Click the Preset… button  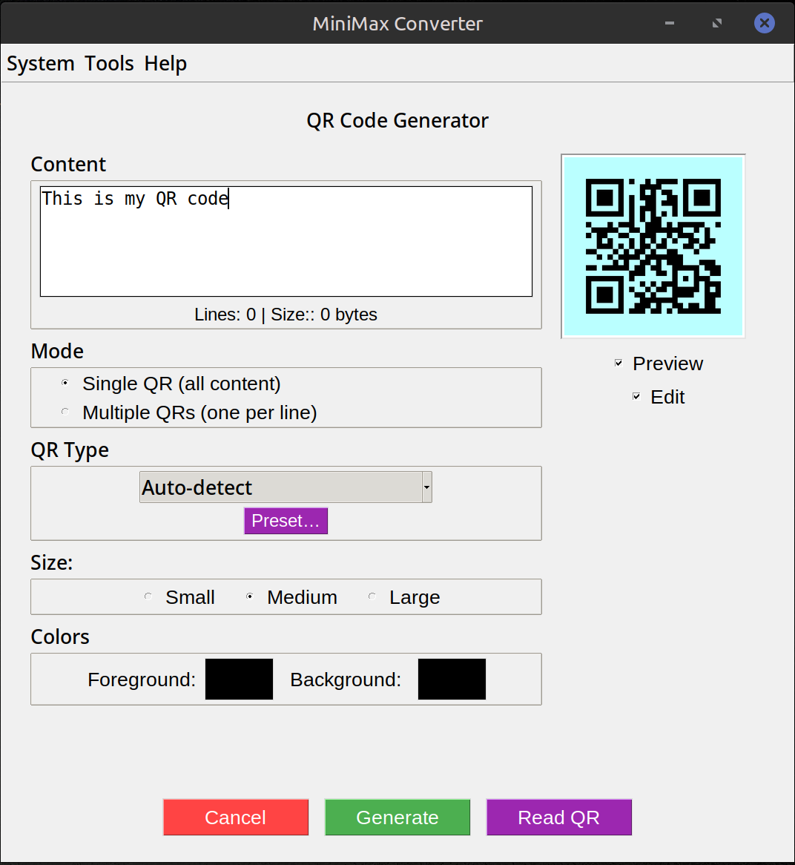[286, 521]
